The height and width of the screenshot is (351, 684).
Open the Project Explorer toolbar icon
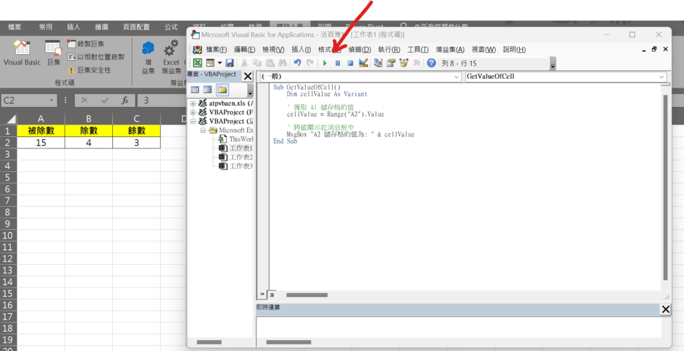(378, 63)
